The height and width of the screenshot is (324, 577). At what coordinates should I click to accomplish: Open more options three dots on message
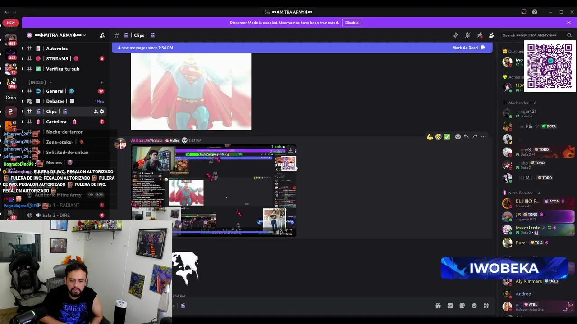pyautogui.click(x=483, y=137)
